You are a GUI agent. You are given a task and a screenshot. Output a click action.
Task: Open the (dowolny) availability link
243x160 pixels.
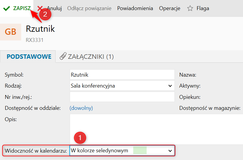[81, 108]
